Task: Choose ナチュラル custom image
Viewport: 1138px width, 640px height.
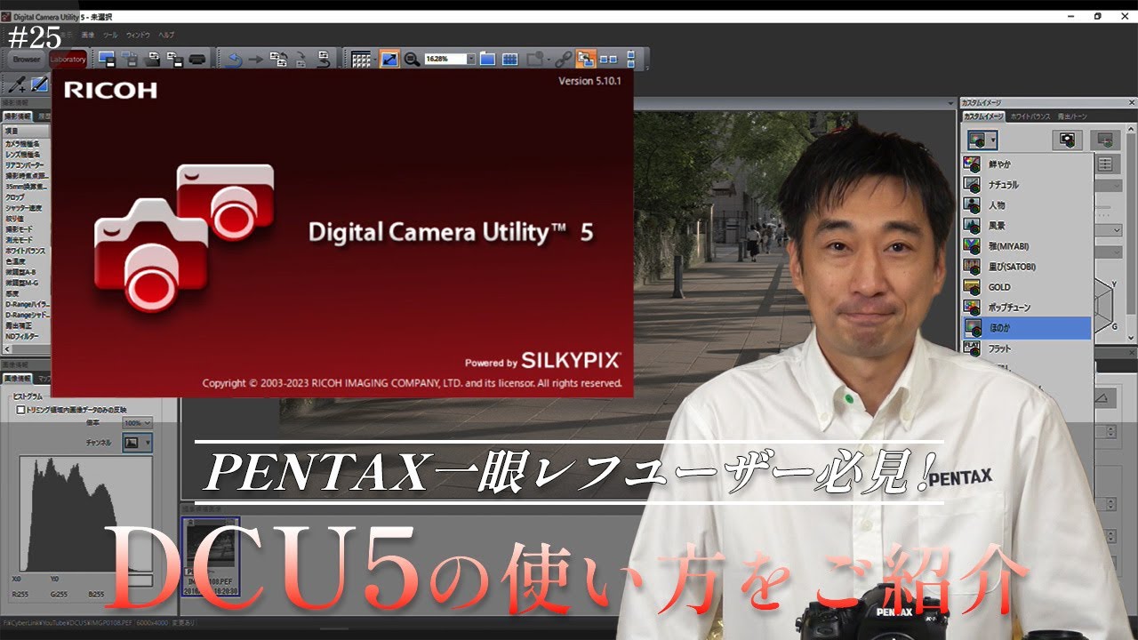Action: pyautogui.click(x=1027, y=185)
